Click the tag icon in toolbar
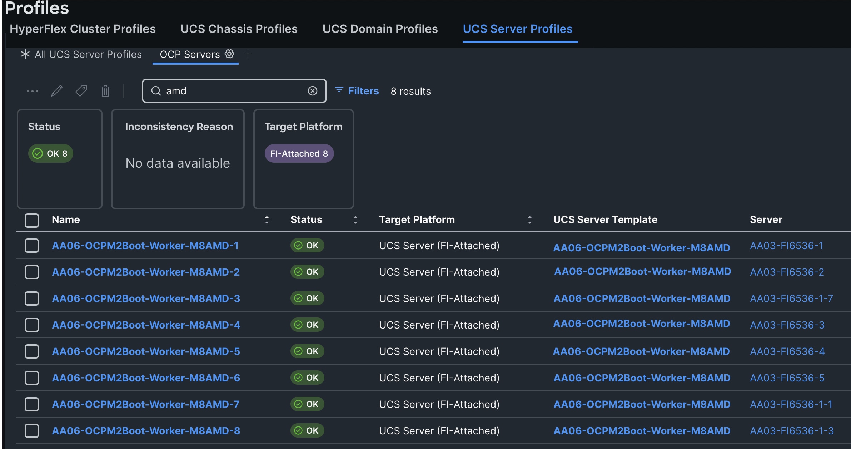The width and height of the screenshot is (851, 449). tap(81, 91)
